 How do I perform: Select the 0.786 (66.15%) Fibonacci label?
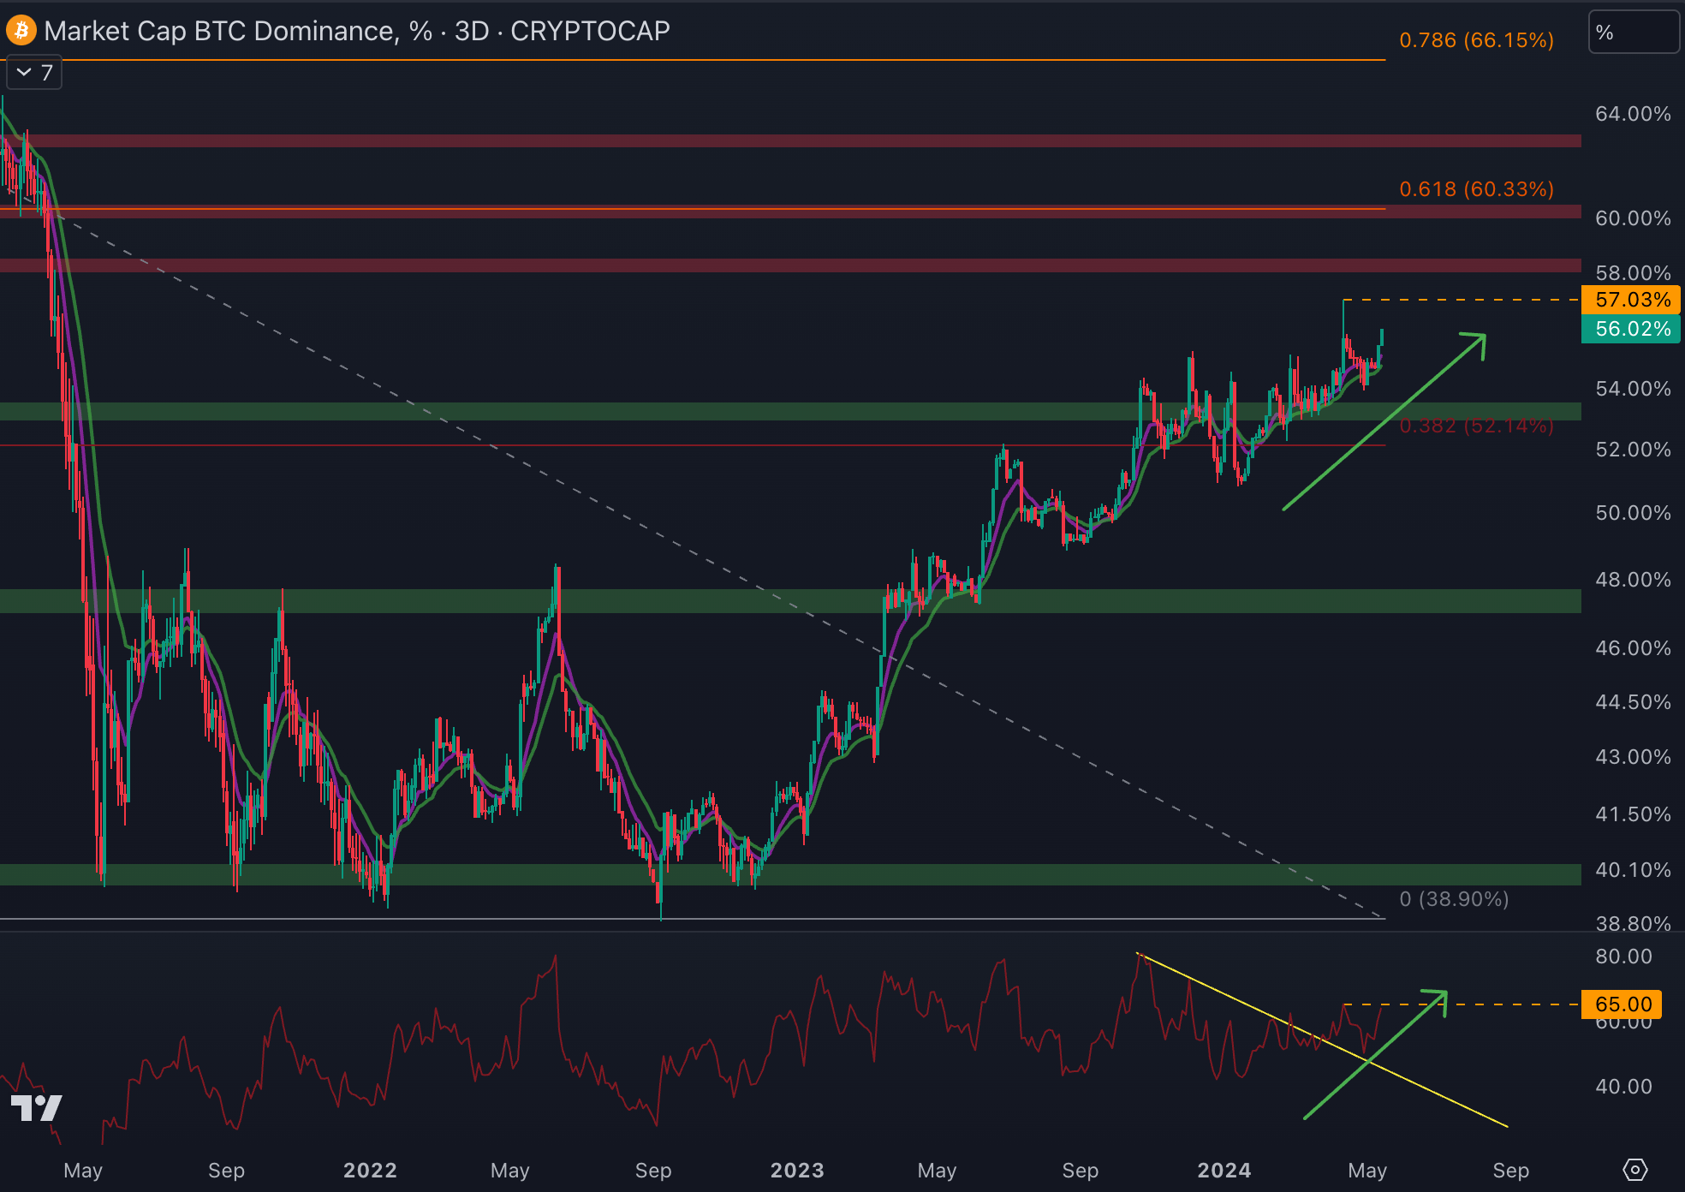point(1475,40)
